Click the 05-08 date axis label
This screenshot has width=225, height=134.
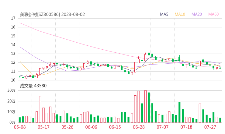point(20,127)
